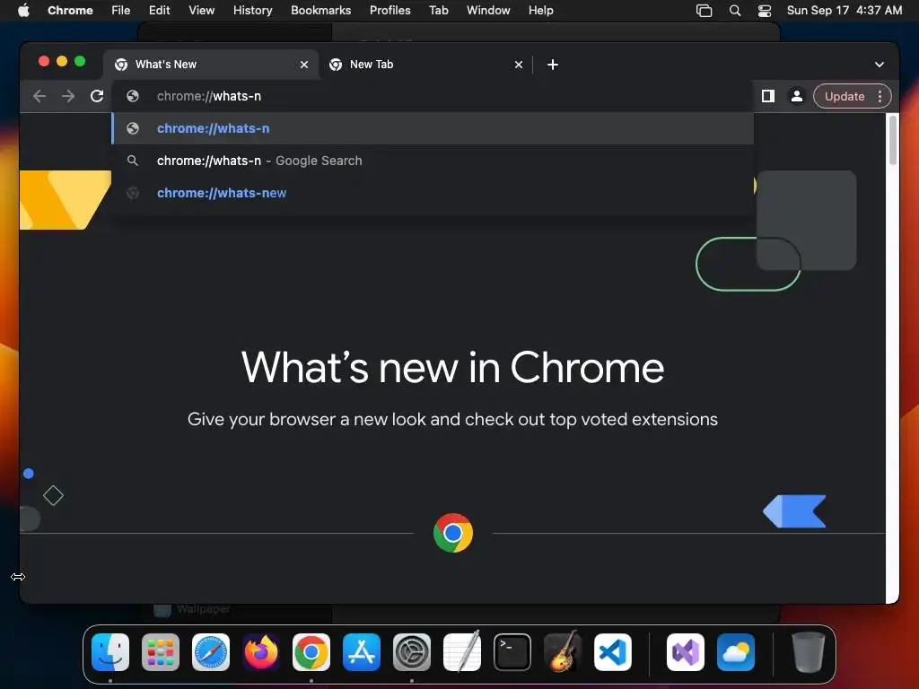
Task: Click the "Give your browser a new look" subtitle
Action: pyautogui.click(x=452, y=420)
